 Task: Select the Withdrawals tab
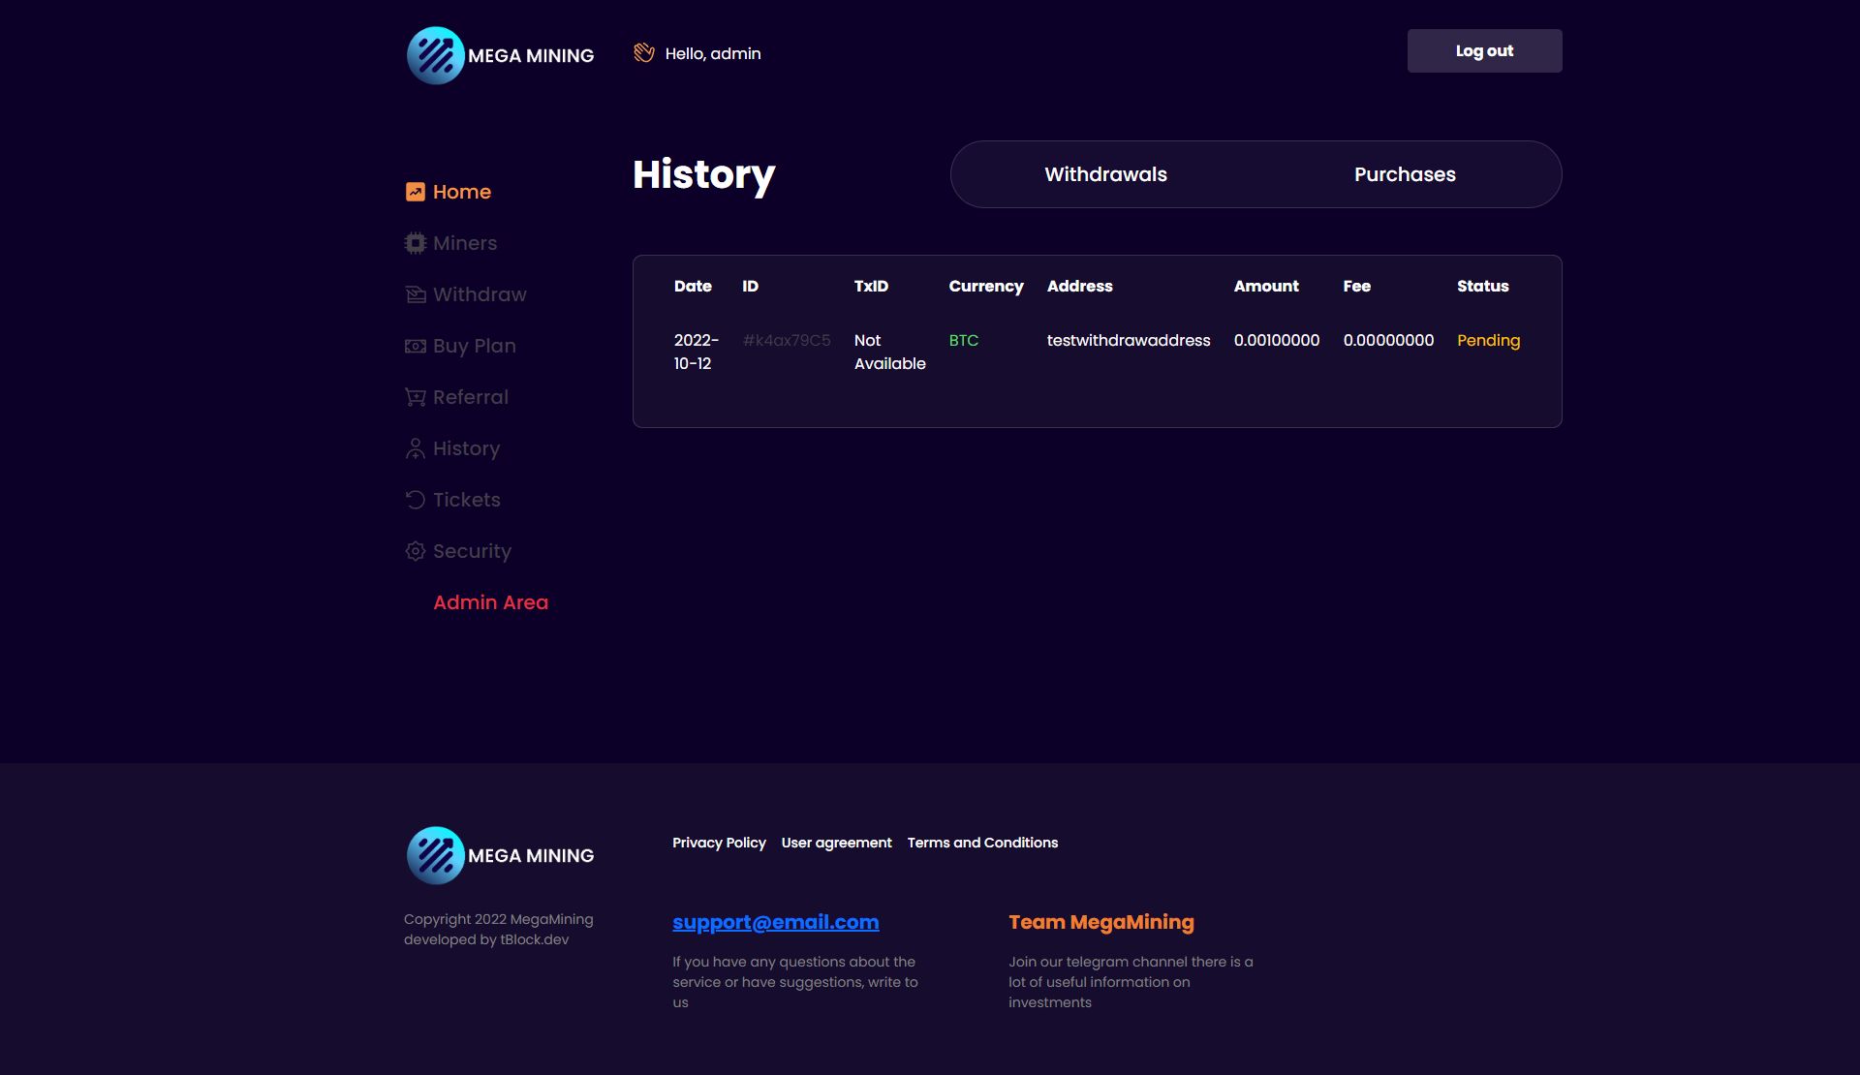pos(1106,174)
